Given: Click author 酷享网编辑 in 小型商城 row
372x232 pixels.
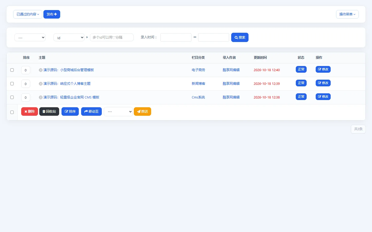Looking at the screenshot, I should point(231,70).
